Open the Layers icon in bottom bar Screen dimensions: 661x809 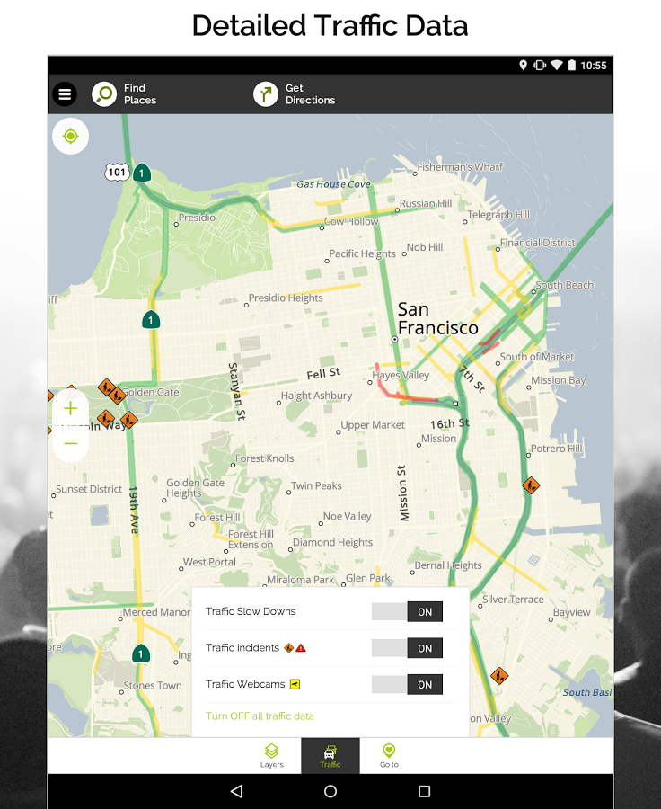(272, 751)
